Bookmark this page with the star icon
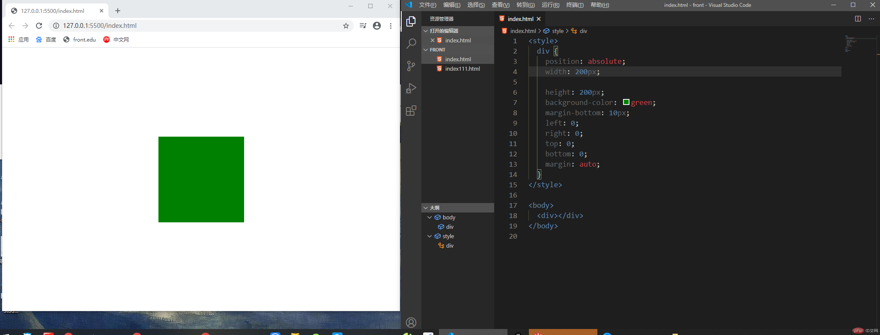The width and height of the screenshot is (880, 335). point(346,26)
